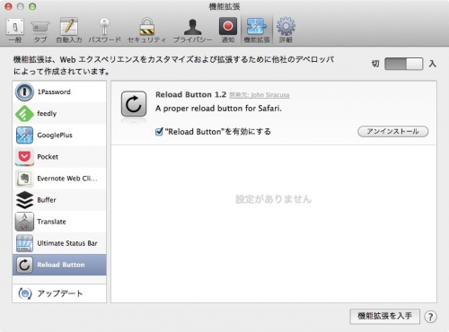Select the 1Password list row text

pos(54,92)
